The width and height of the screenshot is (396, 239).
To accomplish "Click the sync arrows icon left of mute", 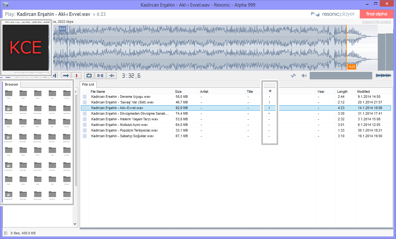I will point(293,76).
